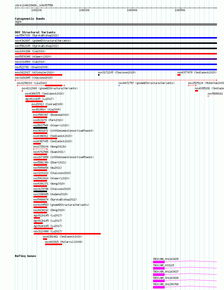
Task: Click the 106030k ruler position marker
Action: click(84, 10)
